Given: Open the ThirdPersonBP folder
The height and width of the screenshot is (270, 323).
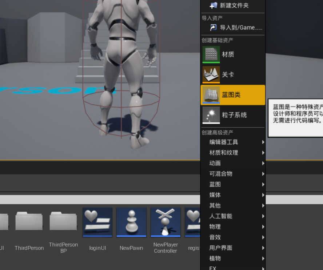Looking at the screenshot, I should [x=63, y=222].
